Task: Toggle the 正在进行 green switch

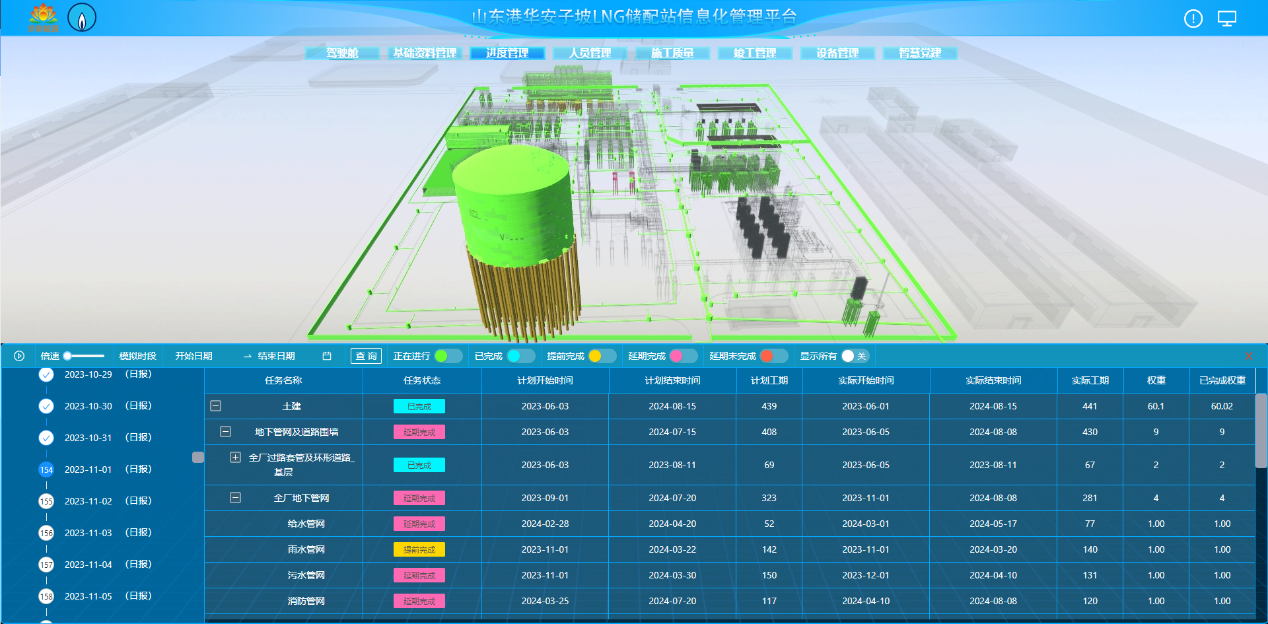Action: point(448,356)
